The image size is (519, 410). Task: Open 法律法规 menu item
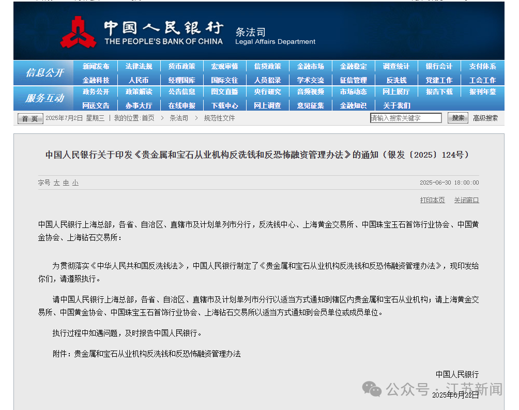(139, 66)
